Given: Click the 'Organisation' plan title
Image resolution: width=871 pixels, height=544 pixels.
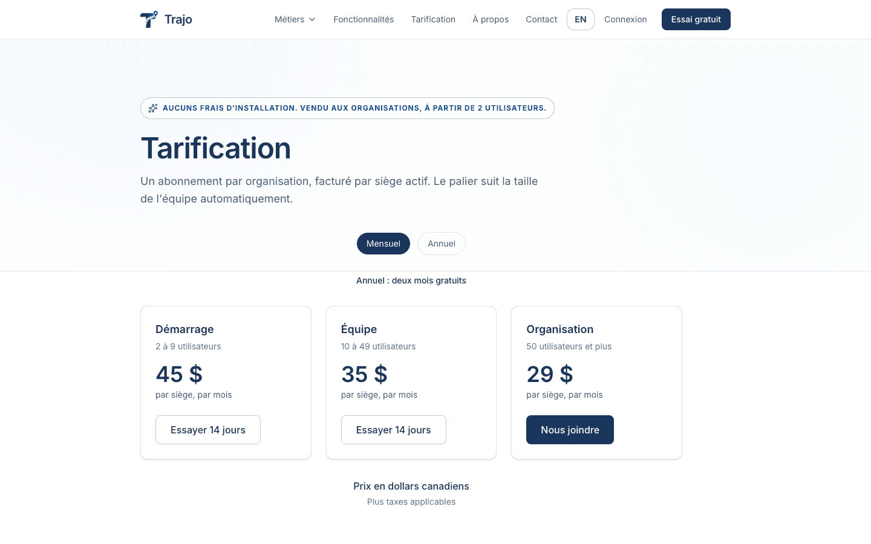Looking at the screenshot, I should 560,329.
